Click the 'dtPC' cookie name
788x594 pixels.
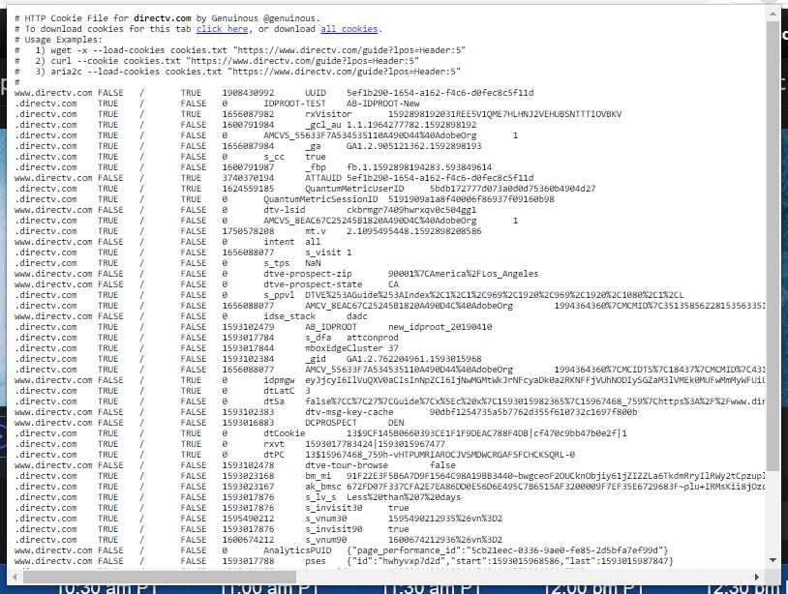pos(274,455)
